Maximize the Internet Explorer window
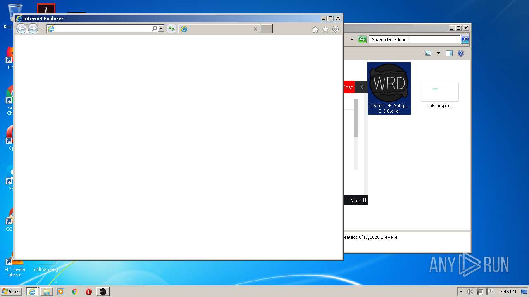Viewport: 529px width, 297px height. click(x=330, y=19)
